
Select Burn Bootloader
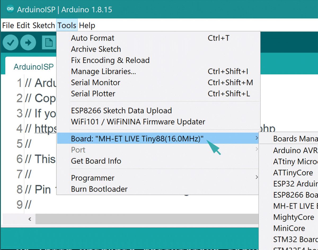[99, 189]
